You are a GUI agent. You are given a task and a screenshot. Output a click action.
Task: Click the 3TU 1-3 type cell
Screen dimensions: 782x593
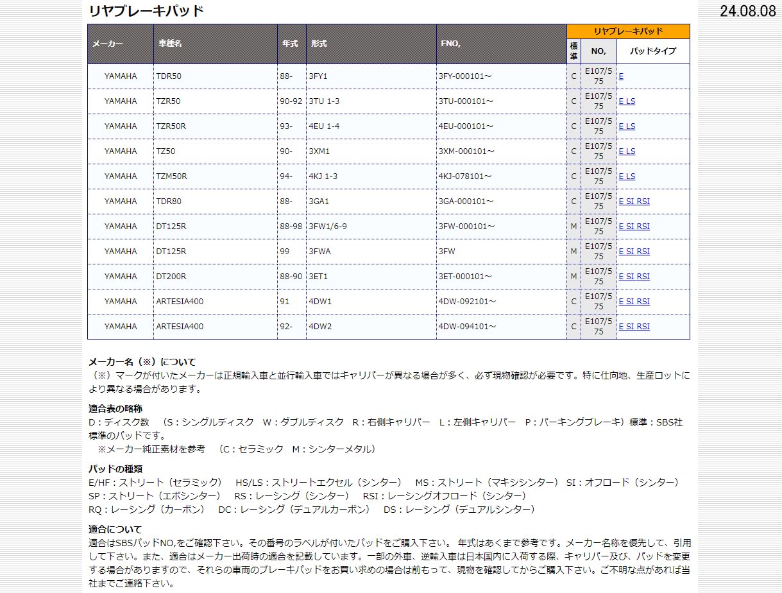(x=371, y=101)
